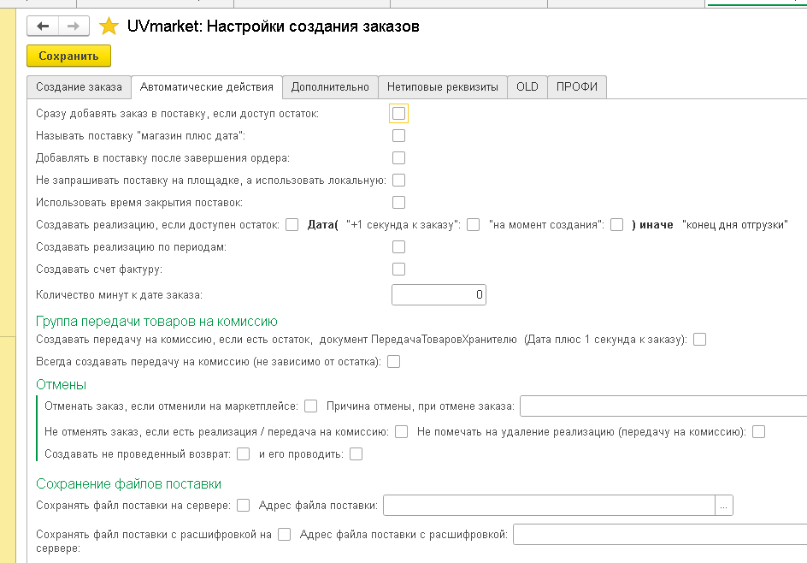Check the "и его проводить" checkbox
Viewport: 807px width, 563px height.
(356, 453)
